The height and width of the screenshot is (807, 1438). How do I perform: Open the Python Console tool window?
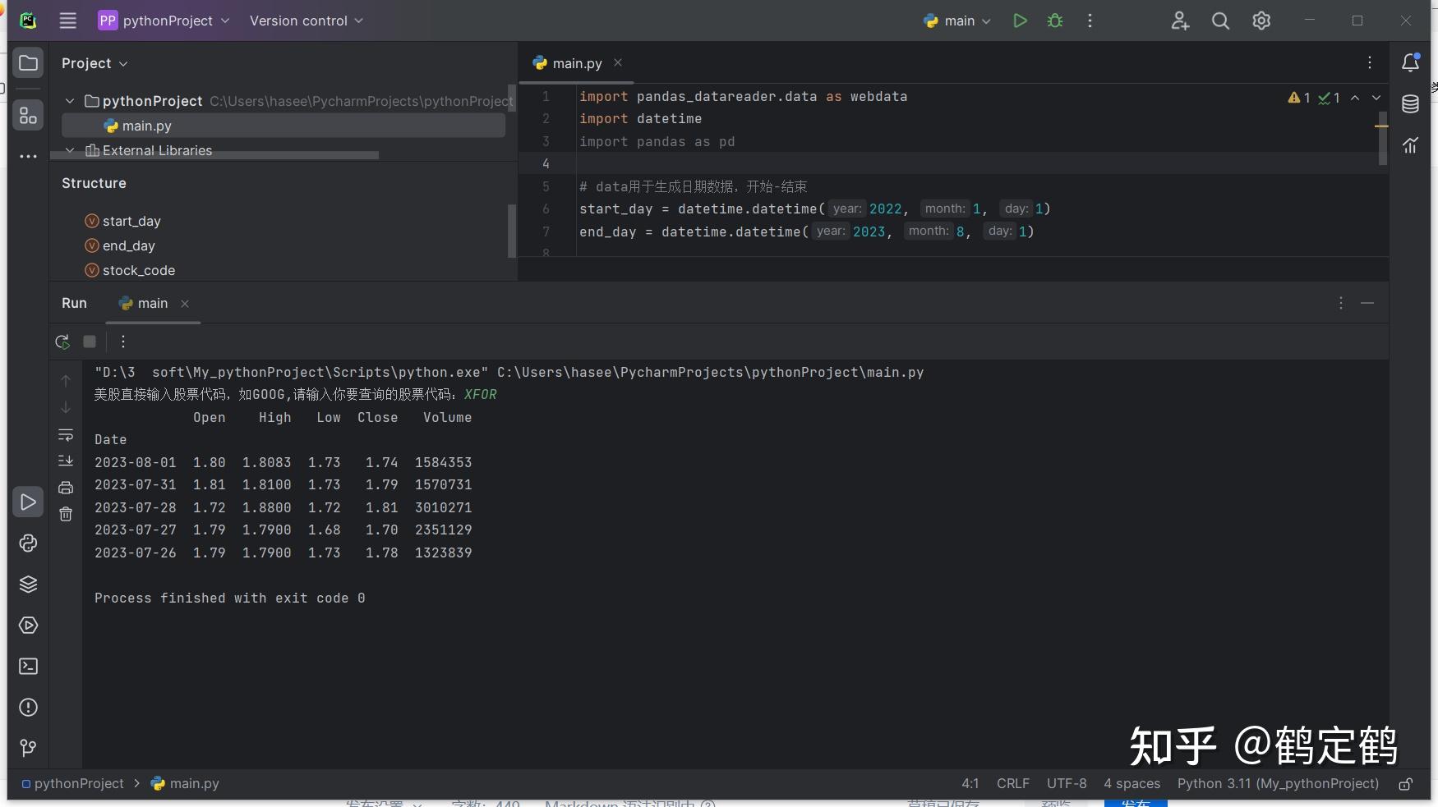(x=28, y=543)
